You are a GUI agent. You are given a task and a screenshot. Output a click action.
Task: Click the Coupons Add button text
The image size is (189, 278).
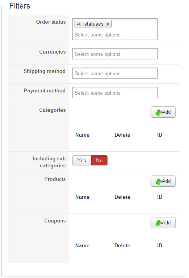click(x=166, y=223)
